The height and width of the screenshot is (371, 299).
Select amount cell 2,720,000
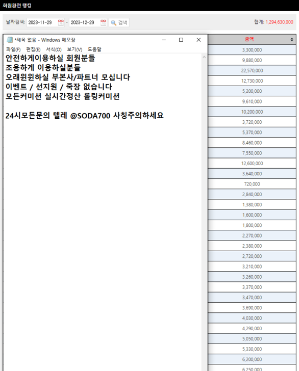pyautogui.click(x=252, y=256)
